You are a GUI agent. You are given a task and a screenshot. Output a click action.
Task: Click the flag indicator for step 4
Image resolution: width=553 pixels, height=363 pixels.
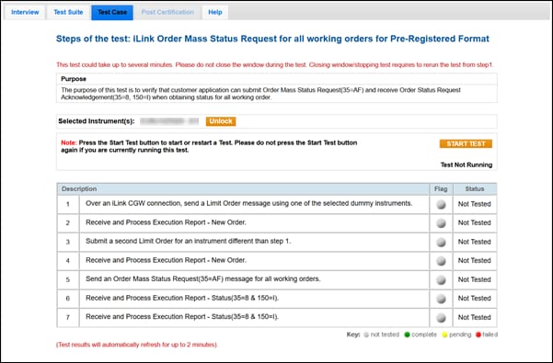click(441, 261)
